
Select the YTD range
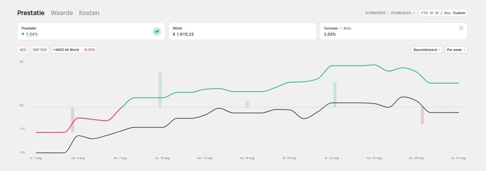point(424,13)
